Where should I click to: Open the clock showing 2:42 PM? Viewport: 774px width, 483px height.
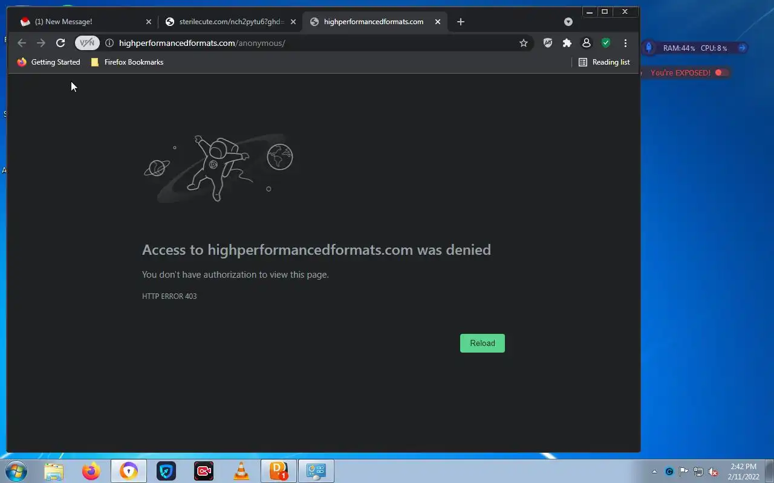[x=743, y=472]
